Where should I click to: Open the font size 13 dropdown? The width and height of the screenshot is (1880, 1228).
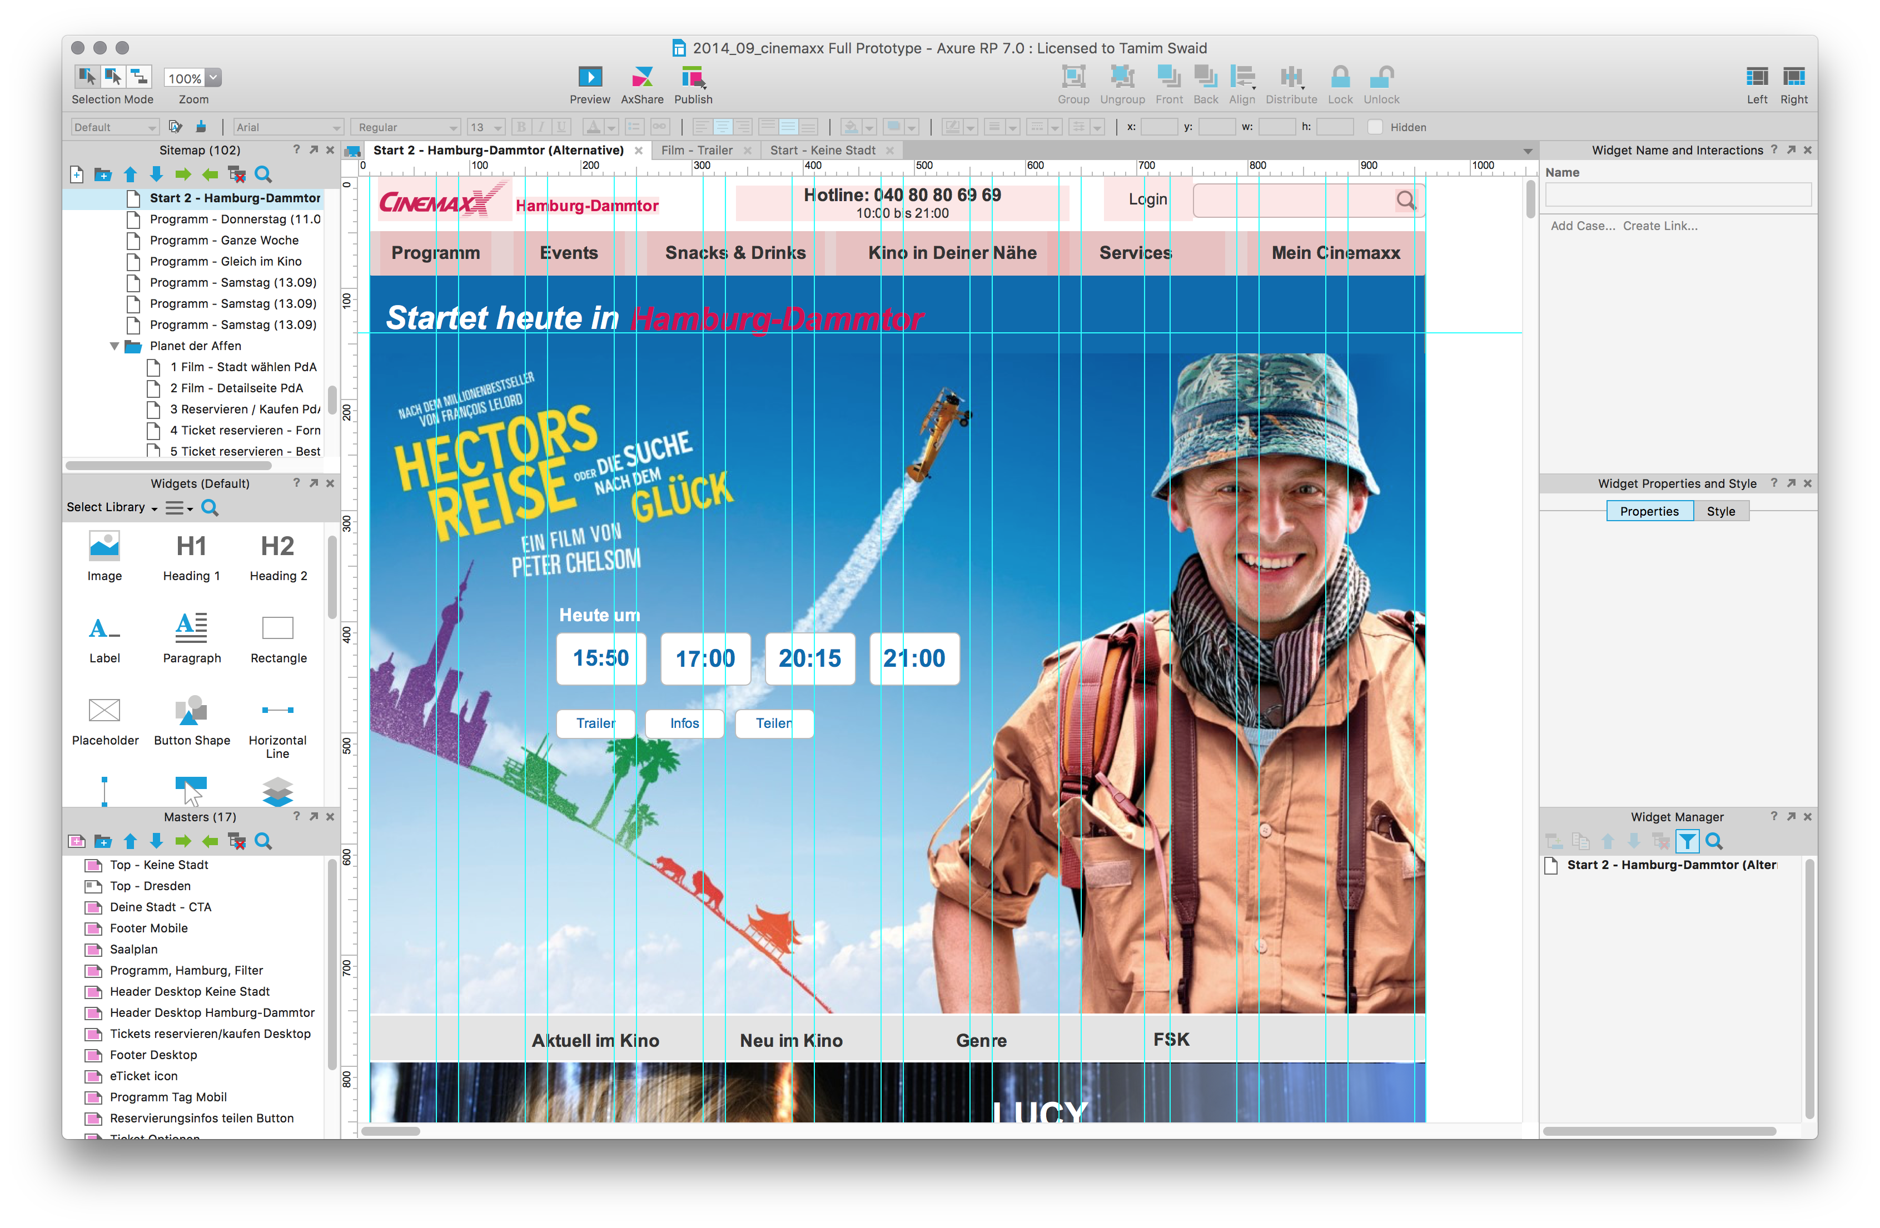coord(486,126)
